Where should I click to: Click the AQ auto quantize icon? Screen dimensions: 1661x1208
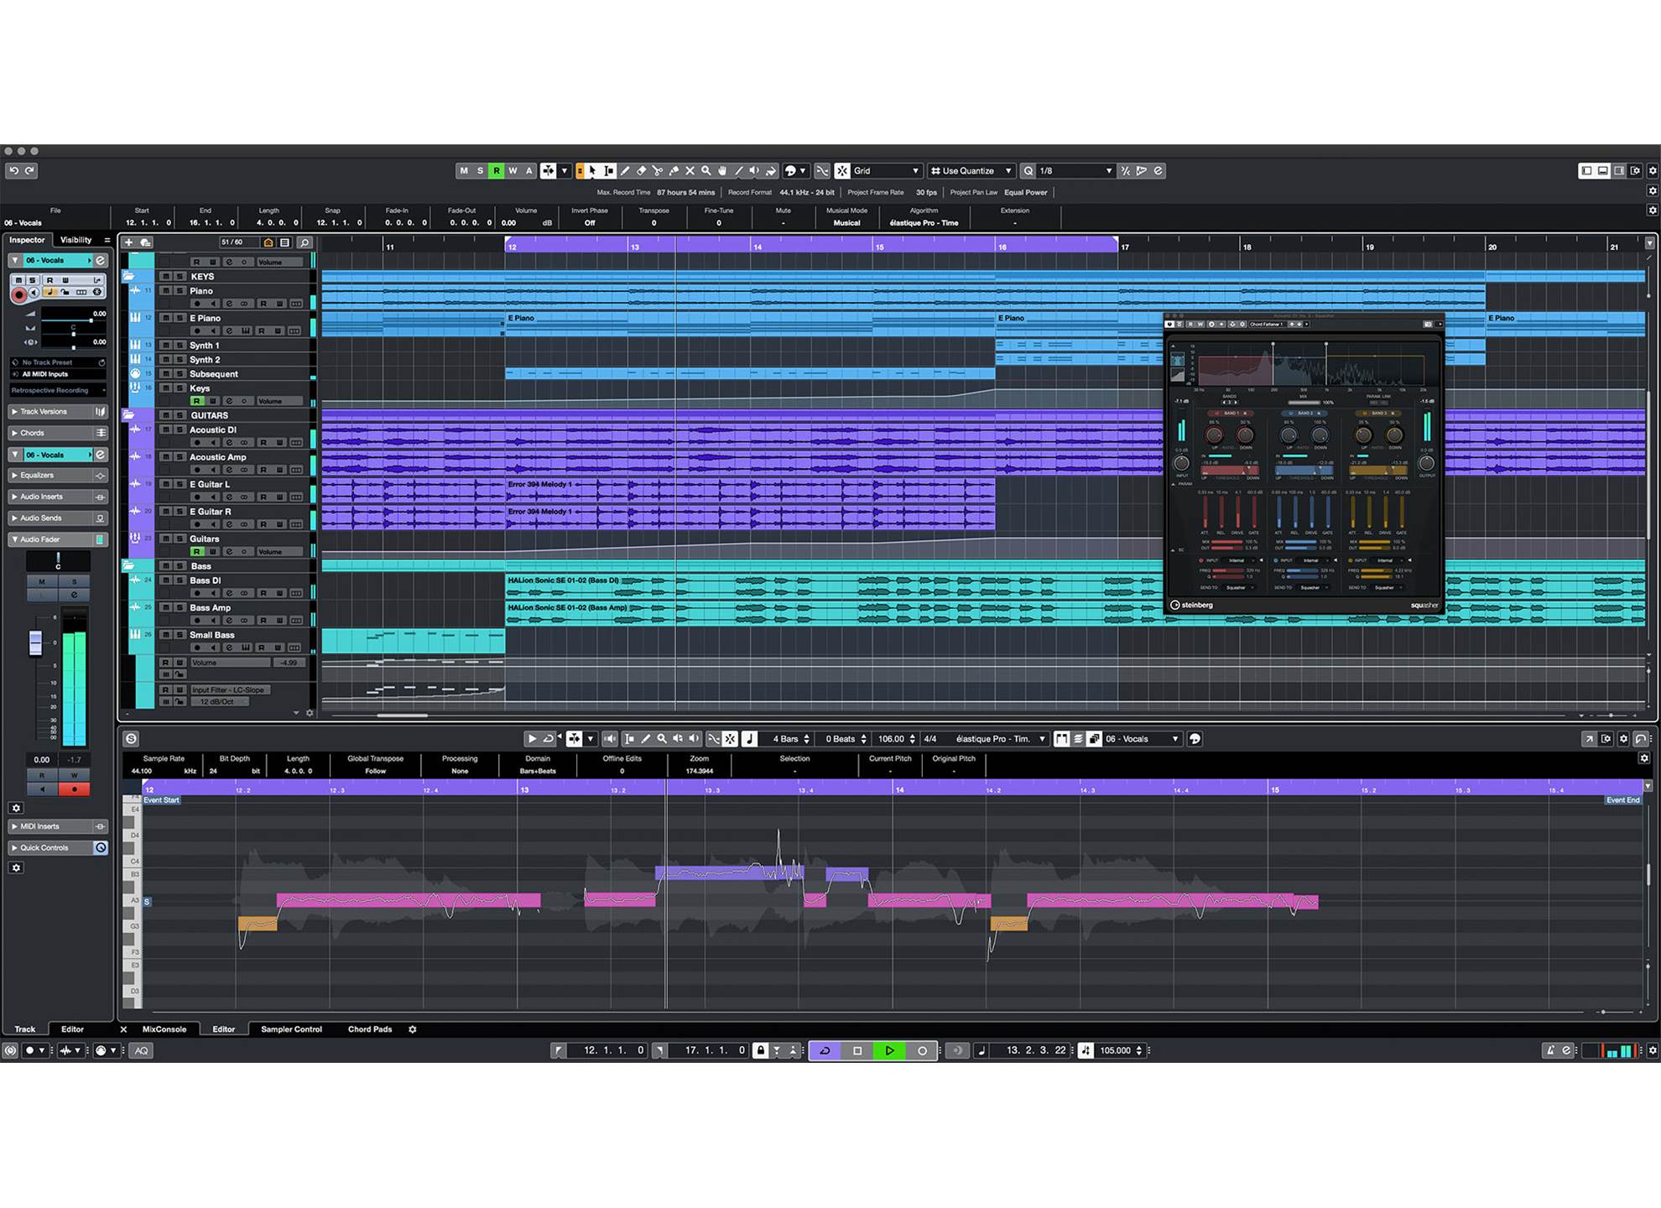pyautogui.click(x=141, y=1050)
